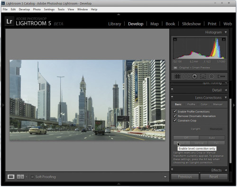Open the Window menu
The image size is (237, 187).
[x=82, y=9]
